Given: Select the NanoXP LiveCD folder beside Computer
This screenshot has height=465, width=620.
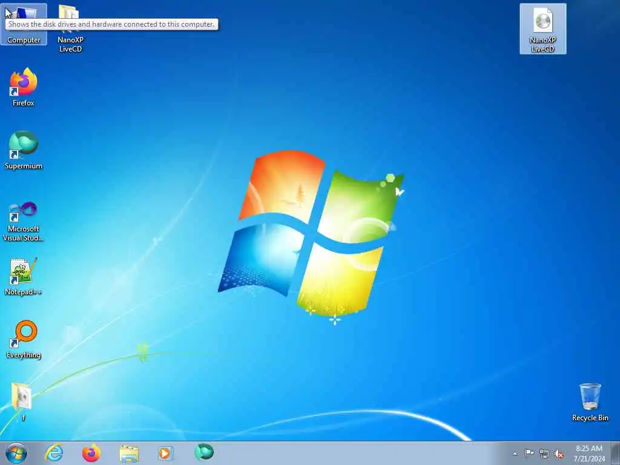Looking at the screenshot, I should click(x=70, y=28).
